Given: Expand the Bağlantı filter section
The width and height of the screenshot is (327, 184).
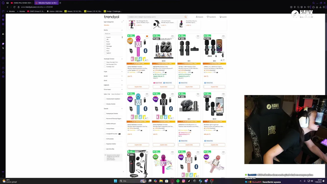Looking at the screenshot, I should [x=122, y=85].
